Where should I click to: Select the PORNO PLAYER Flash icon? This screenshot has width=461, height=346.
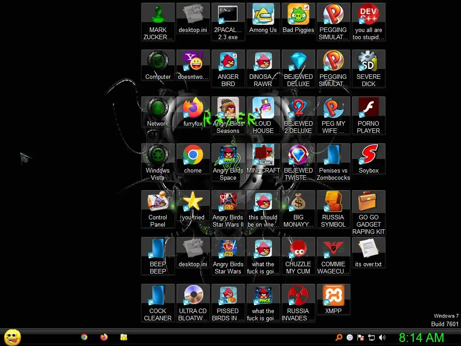(368, 115)
